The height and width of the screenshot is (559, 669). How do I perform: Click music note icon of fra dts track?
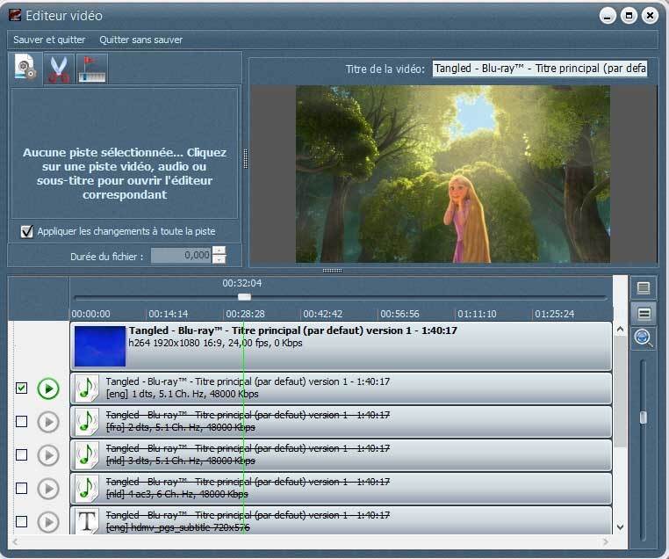(87, 422)
